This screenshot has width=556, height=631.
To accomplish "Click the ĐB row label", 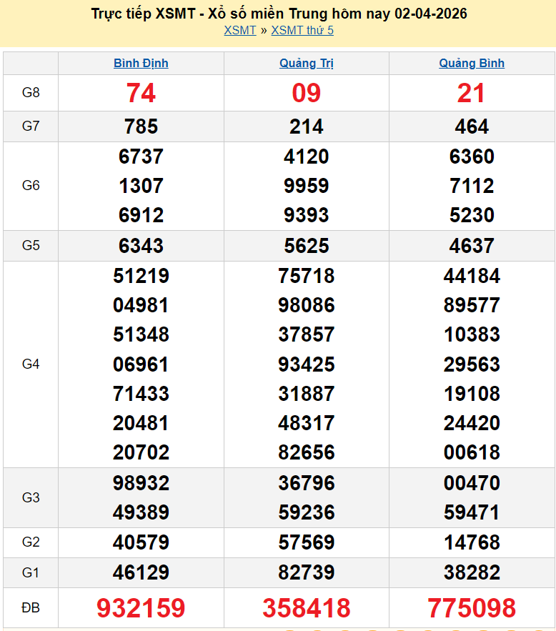I will [31, 608].
